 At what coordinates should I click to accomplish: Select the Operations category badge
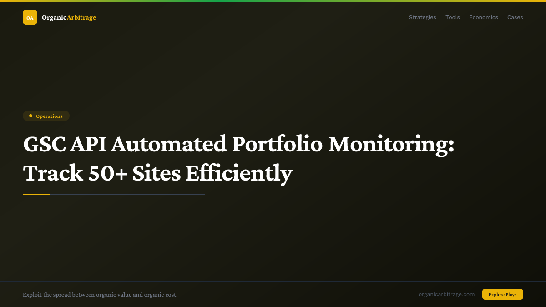(46, 116)
